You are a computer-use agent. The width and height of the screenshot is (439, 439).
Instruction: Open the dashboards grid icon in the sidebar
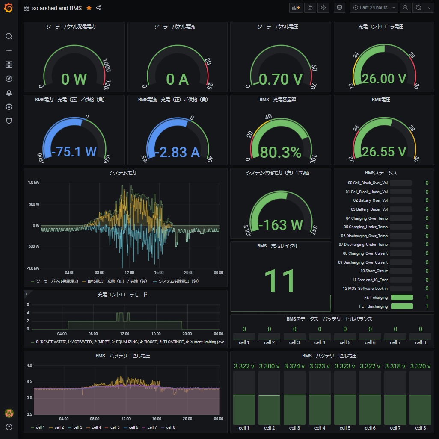click(9, 65)
